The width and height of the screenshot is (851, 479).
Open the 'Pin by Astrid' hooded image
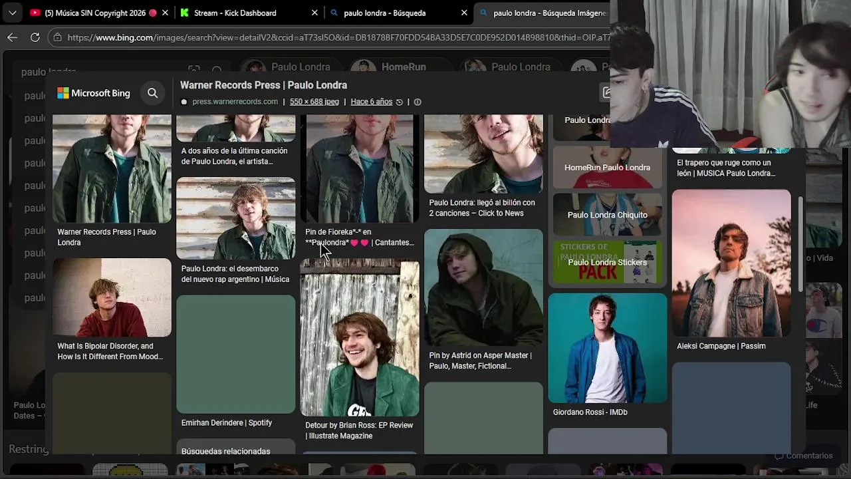(483, 287)
